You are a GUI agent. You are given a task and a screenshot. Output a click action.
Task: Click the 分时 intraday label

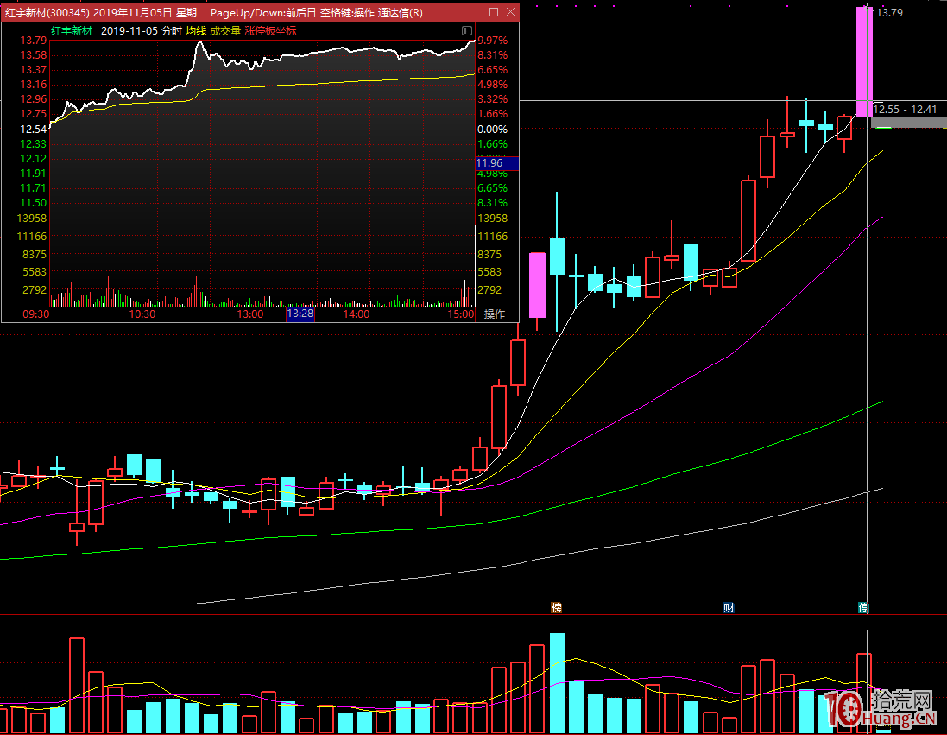pyautogui.click(x=172, y=30)
